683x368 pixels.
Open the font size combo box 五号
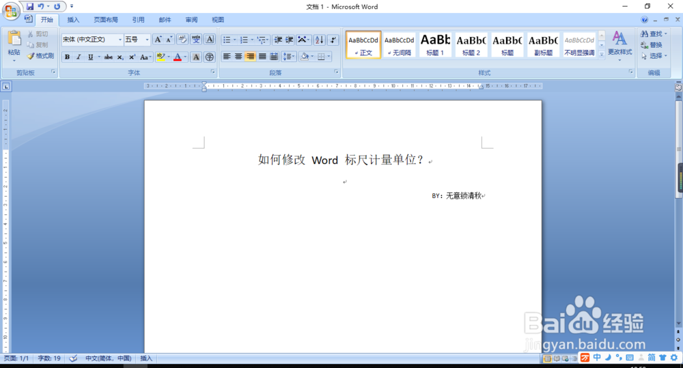tap(137, 40)
